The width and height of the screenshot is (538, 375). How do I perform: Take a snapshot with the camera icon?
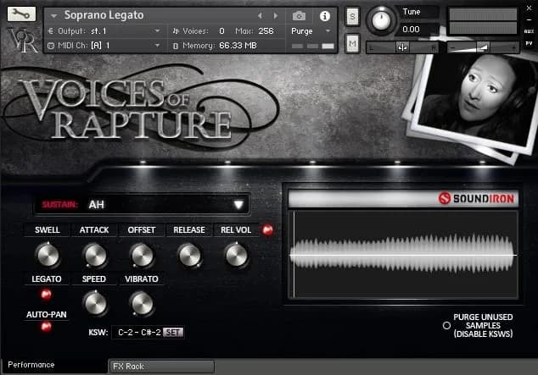coord(299,16)
